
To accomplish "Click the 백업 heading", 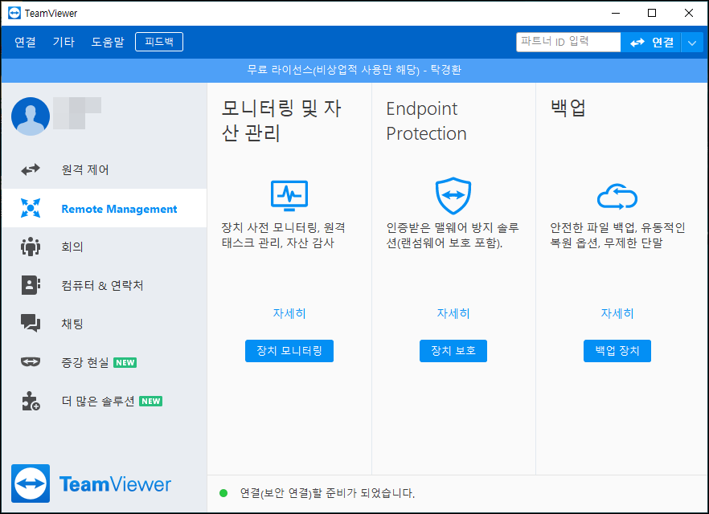I will (x=568, y=108).
